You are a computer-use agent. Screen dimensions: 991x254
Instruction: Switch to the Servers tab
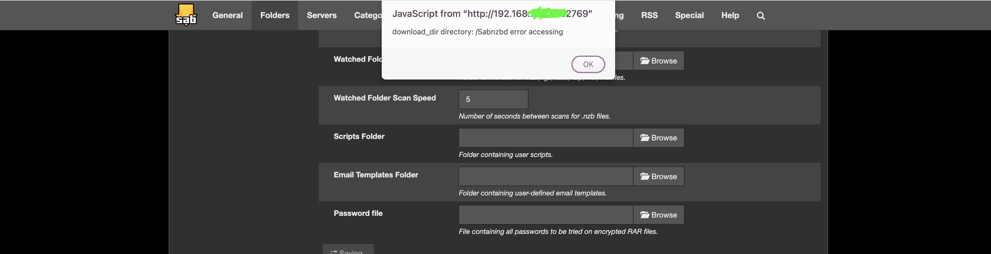[322, 15]
